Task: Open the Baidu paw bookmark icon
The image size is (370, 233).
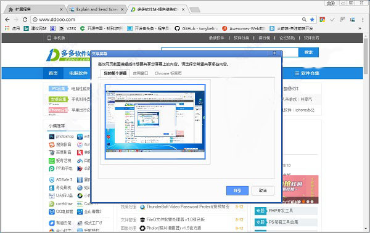Action: click(52, 28)
